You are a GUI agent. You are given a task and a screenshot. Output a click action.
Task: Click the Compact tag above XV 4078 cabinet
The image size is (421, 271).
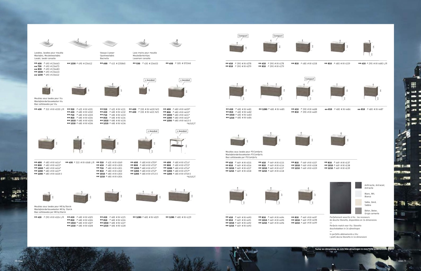pos(243,36)
